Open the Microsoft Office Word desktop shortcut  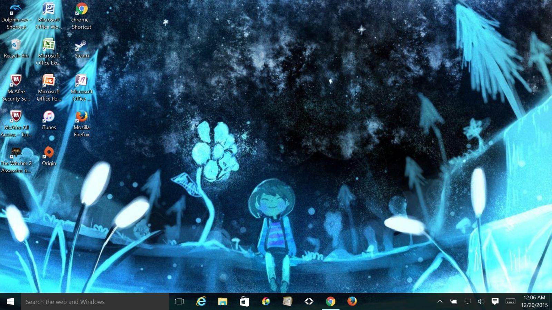[49, 17]
